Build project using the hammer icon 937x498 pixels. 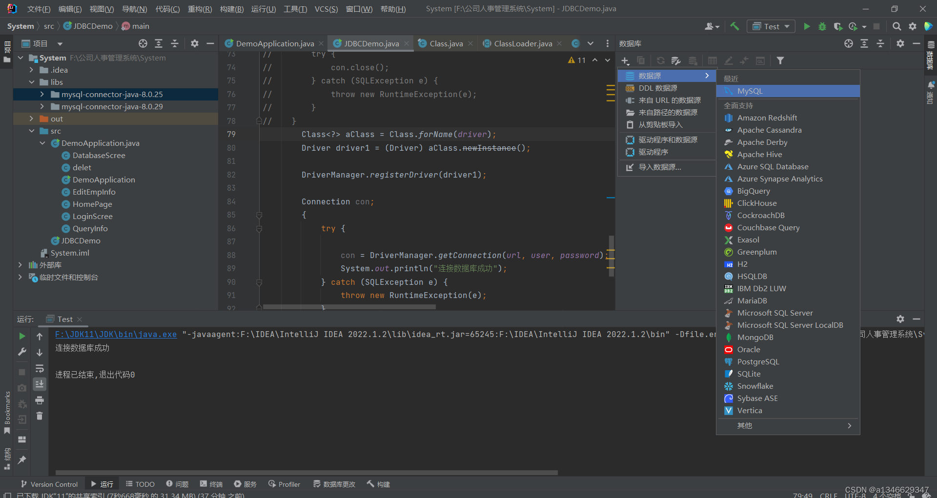pos(734,26)
